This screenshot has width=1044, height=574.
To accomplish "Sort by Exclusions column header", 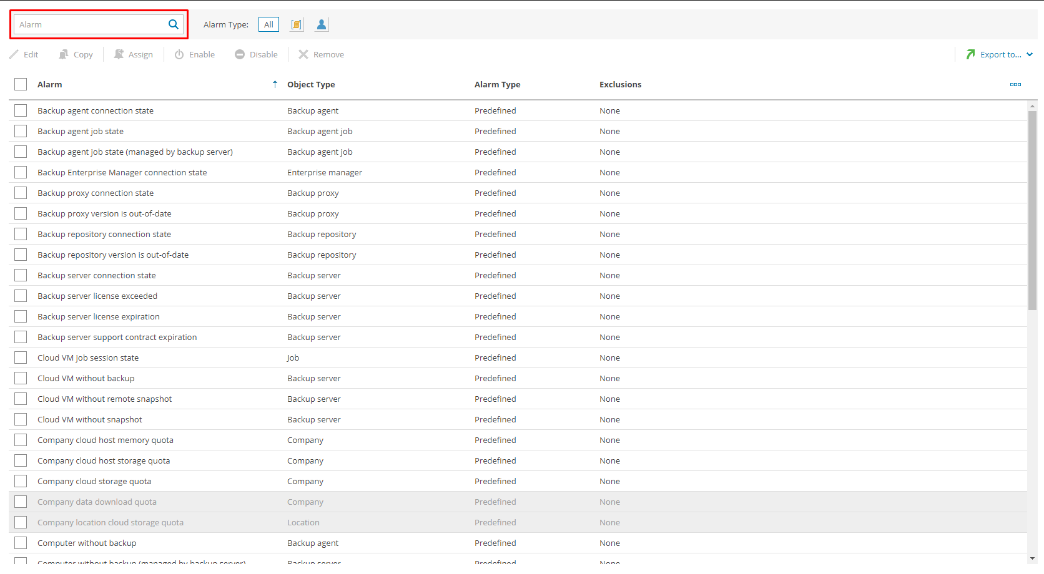I will tap(620, 84).
